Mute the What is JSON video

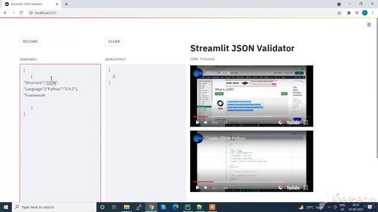click(206, 122)
